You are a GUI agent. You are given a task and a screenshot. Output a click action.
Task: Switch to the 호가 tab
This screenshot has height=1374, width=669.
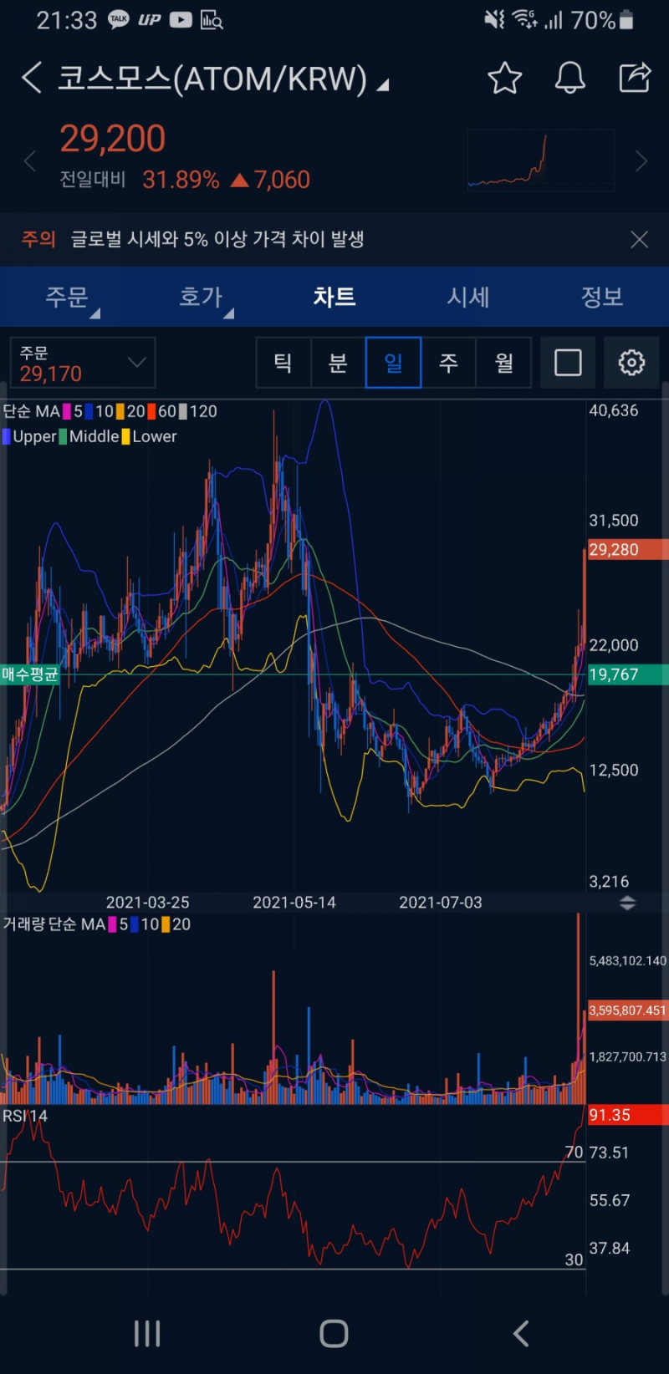click(201, 297)
